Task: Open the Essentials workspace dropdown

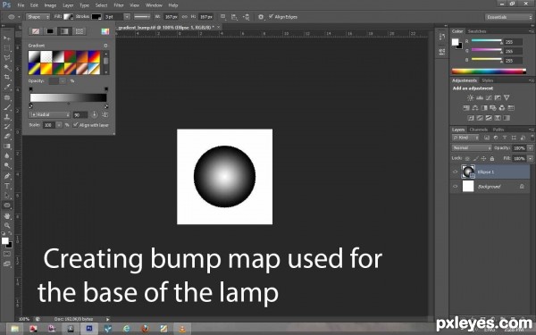Action: (x=508, y=17)
